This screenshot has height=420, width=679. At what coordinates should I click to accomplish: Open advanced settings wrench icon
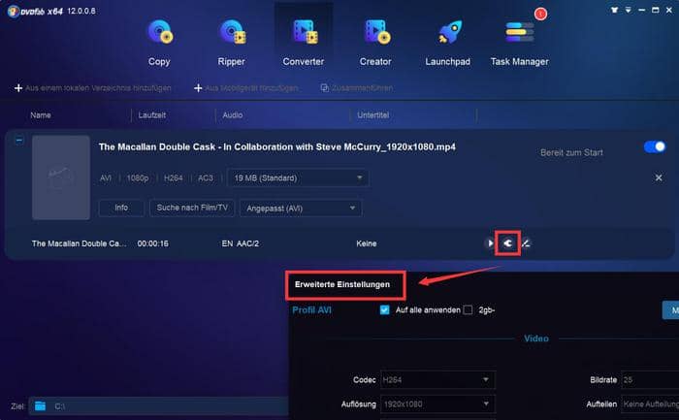[x=507, y=243]
